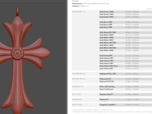Select the Gold White:9KY PdW row

coord(126,32)
